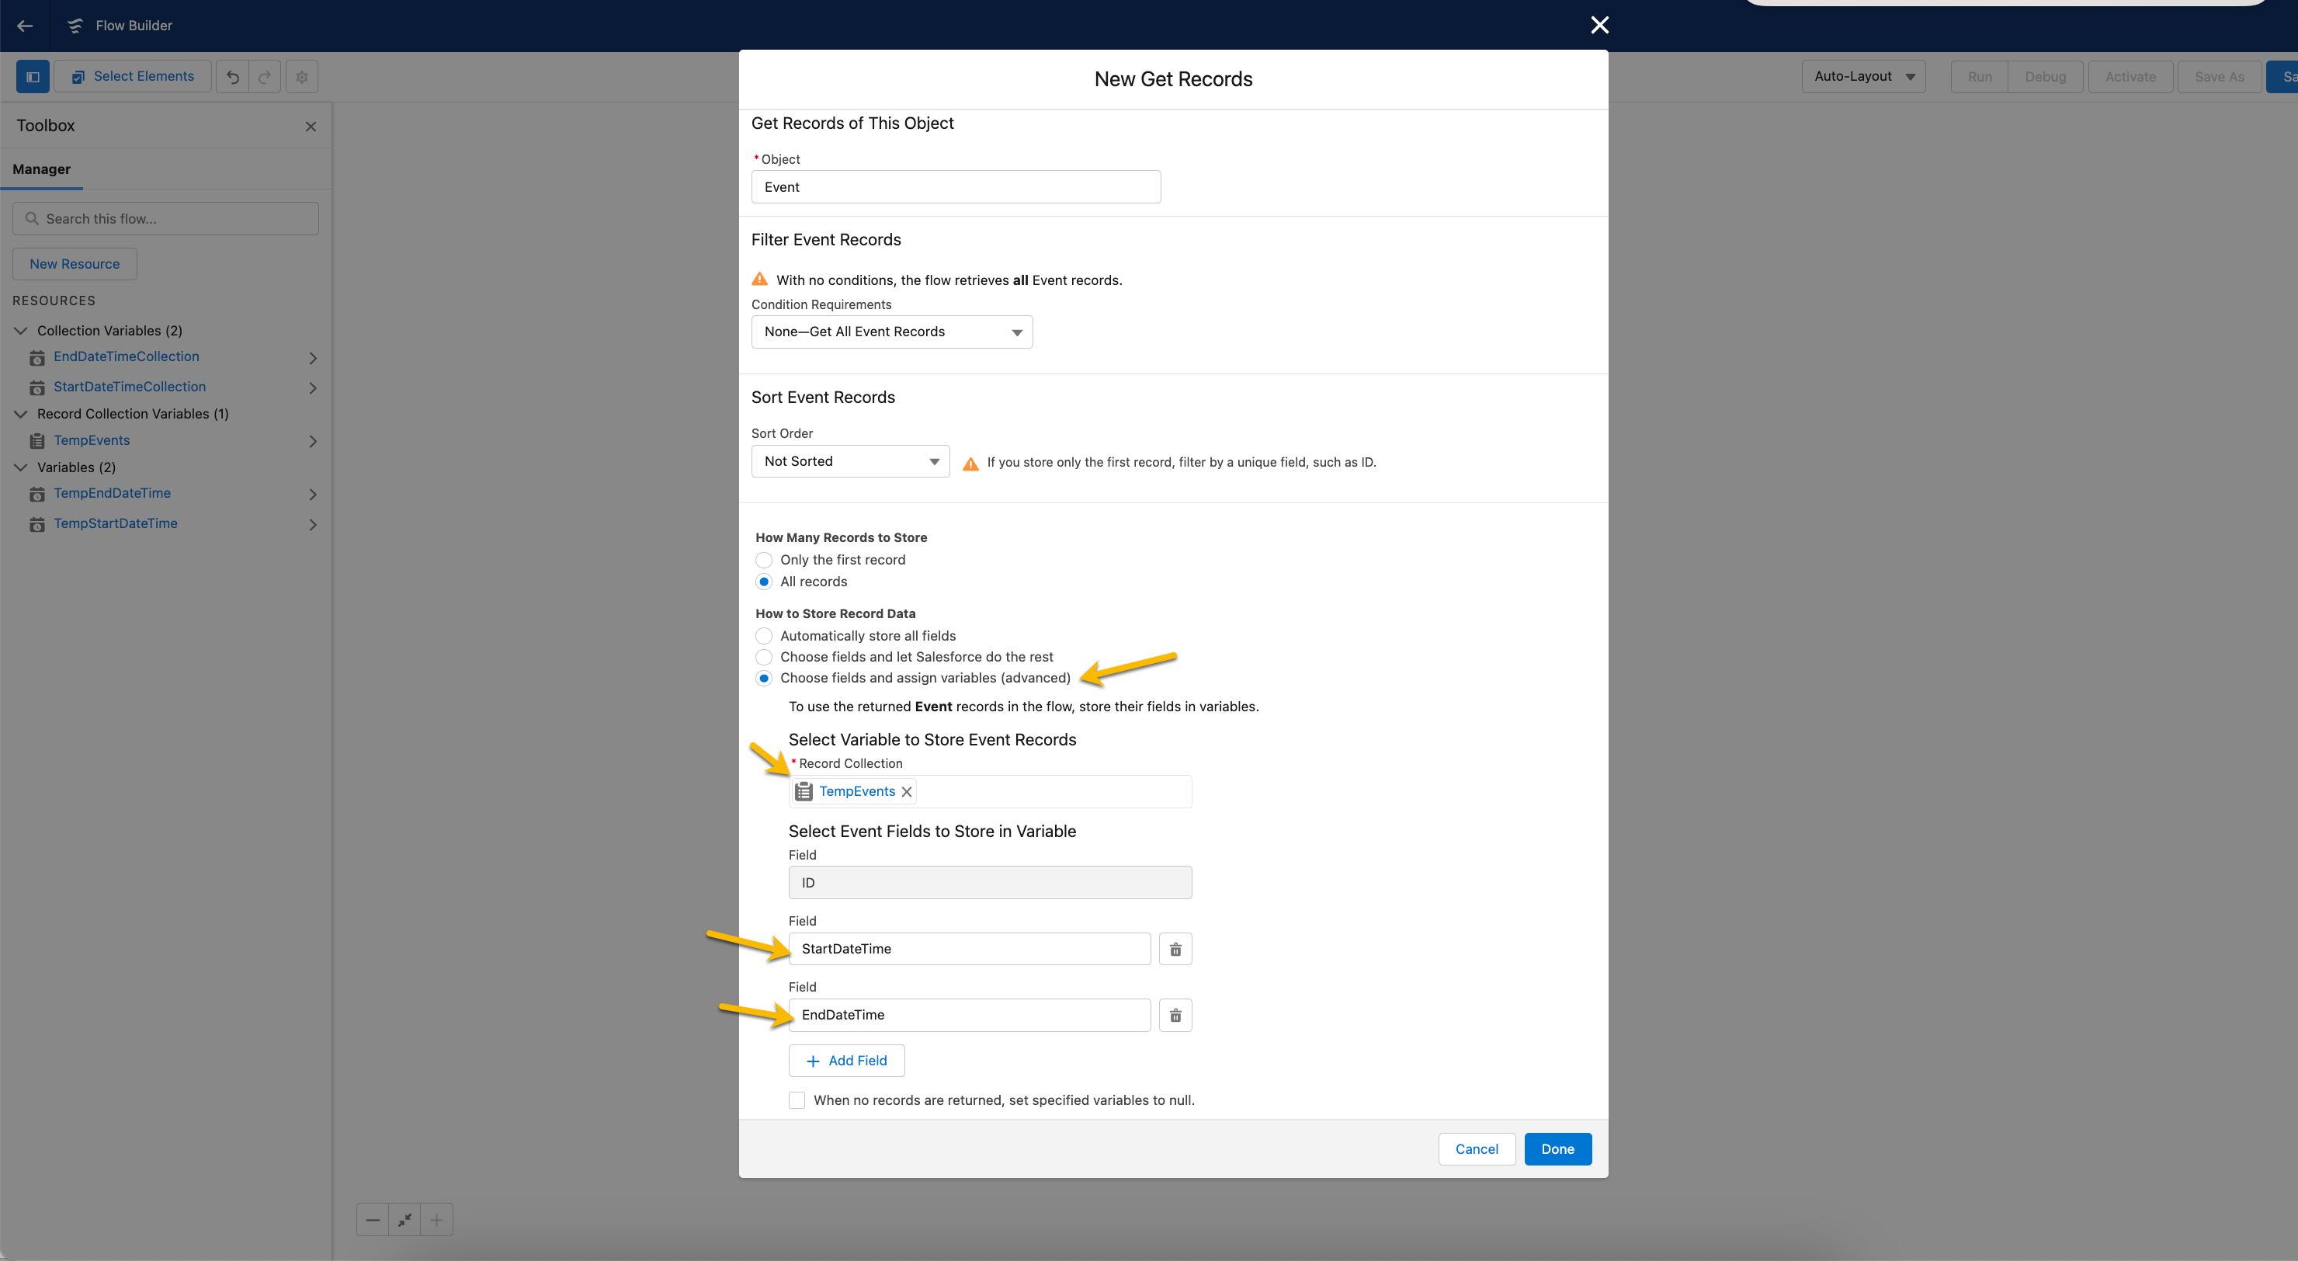Click the Add Field button
The height and width of the screenshot is (1261, 2298).
point(845,1060)
